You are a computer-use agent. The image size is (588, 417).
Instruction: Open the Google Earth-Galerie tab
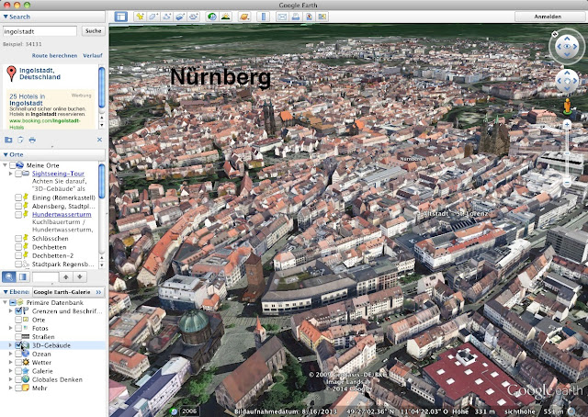(68, 292)
